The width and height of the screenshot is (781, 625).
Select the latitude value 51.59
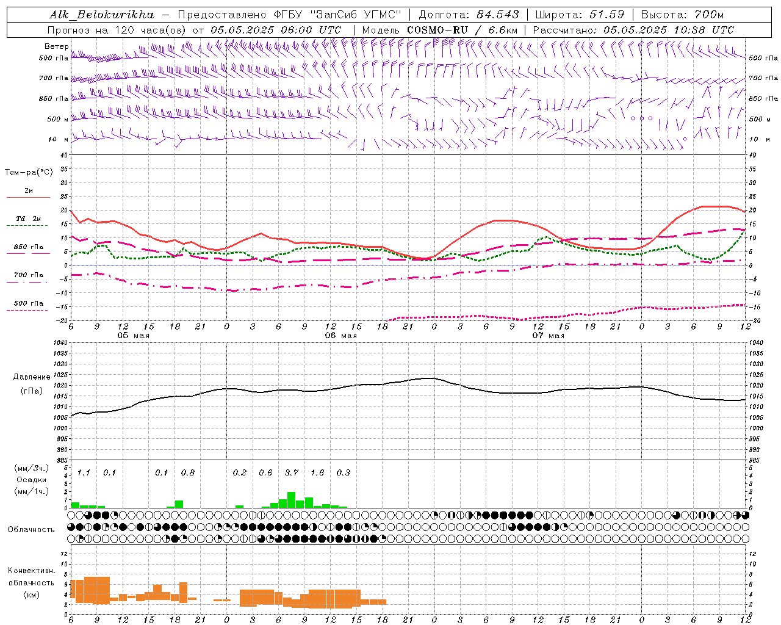point(606,15)
